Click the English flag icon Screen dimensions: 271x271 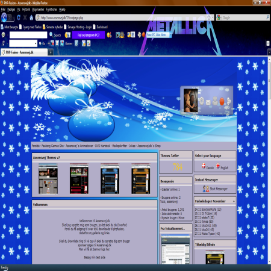point(218,166)
